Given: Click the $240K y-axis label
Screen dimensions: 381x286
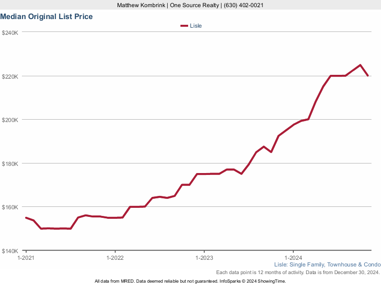Looking at the screenshot, I should pyautogui.click(x=10, y=33).
